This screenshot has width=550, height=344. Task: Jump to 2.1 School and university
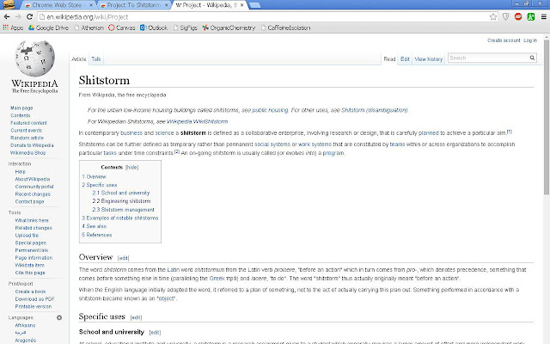click(x=121, y=193)
